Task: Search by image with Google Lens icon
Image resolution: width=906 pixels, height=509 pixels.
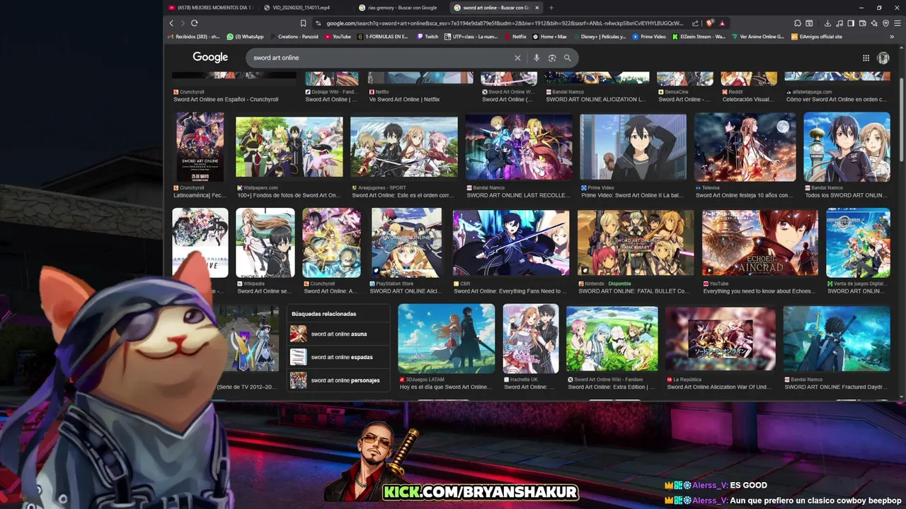Action: pos(552,58)
